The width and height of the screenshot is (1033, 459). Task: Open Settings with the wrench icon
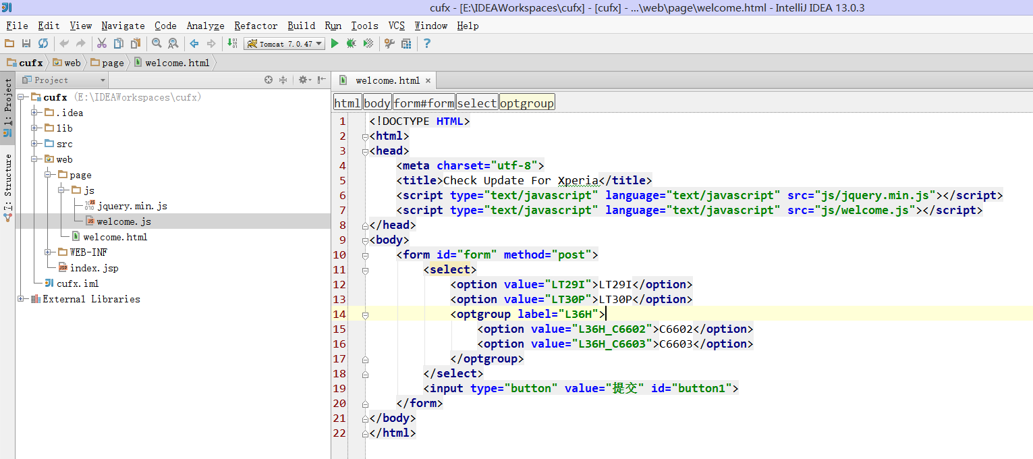[389, 43]
